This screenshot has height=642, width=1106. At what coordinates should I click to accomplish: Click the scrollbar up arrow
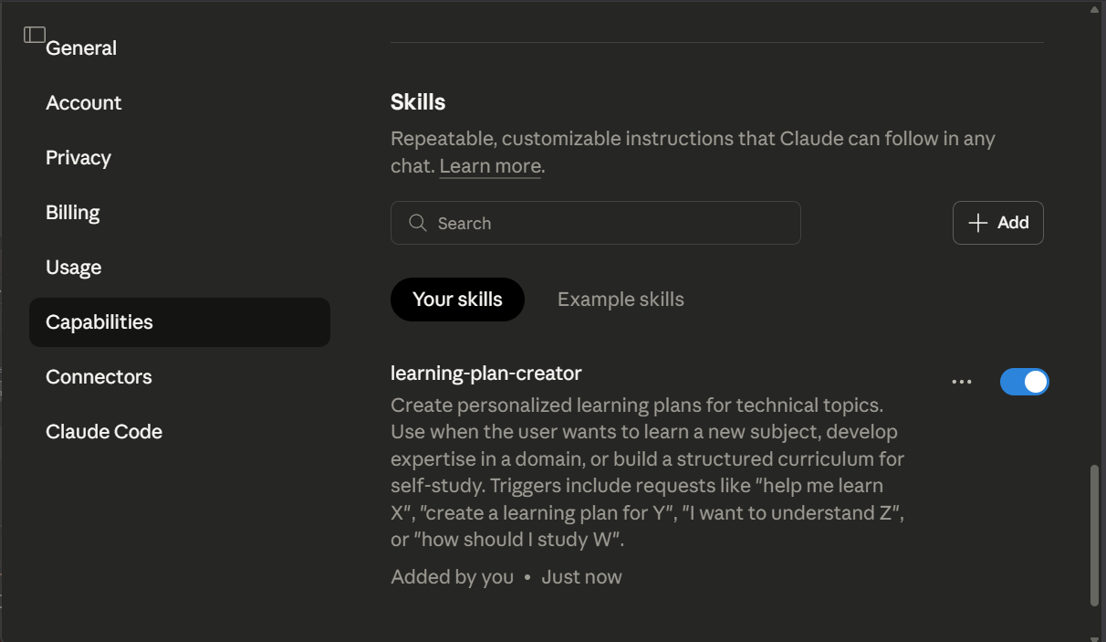coord(1095,8)
